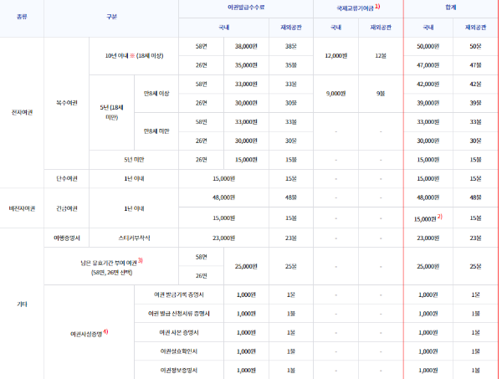Select '여권실효확인서' row label
The height and width of the screenshot is (379, 502).
coord(179,351)
